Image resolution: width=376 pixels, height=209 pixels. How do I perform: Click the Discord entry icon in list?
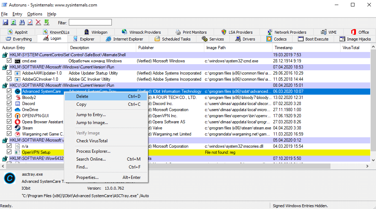point(18,104)
